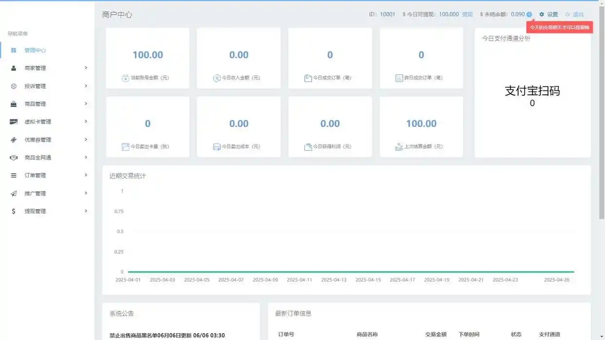Select the 商家管理 sidebar icon
Viewport: 605px width, 340px height.
pyautogui.click(x=13, y=68)
